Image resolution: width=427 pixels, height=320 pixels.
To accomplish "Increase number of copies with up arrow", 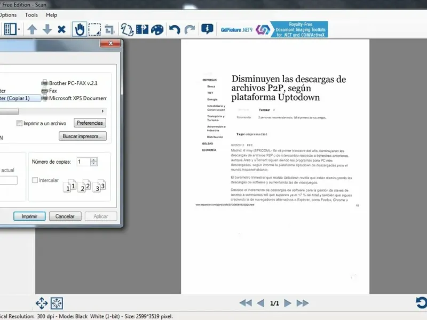I will pyautogui.click(x=94, y=159).
